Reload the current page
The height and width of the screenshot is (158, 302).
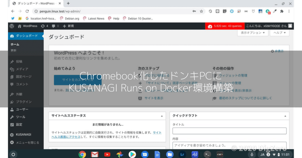(27, 11)
